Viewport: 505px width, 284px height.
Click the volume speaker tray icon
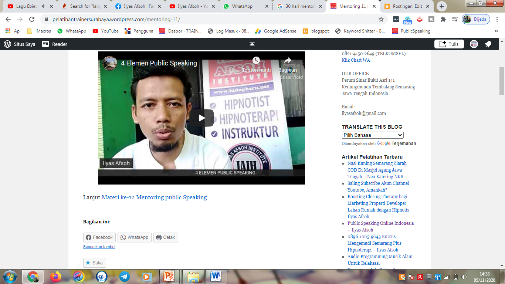pyautogui.click(x=463, y=277)
